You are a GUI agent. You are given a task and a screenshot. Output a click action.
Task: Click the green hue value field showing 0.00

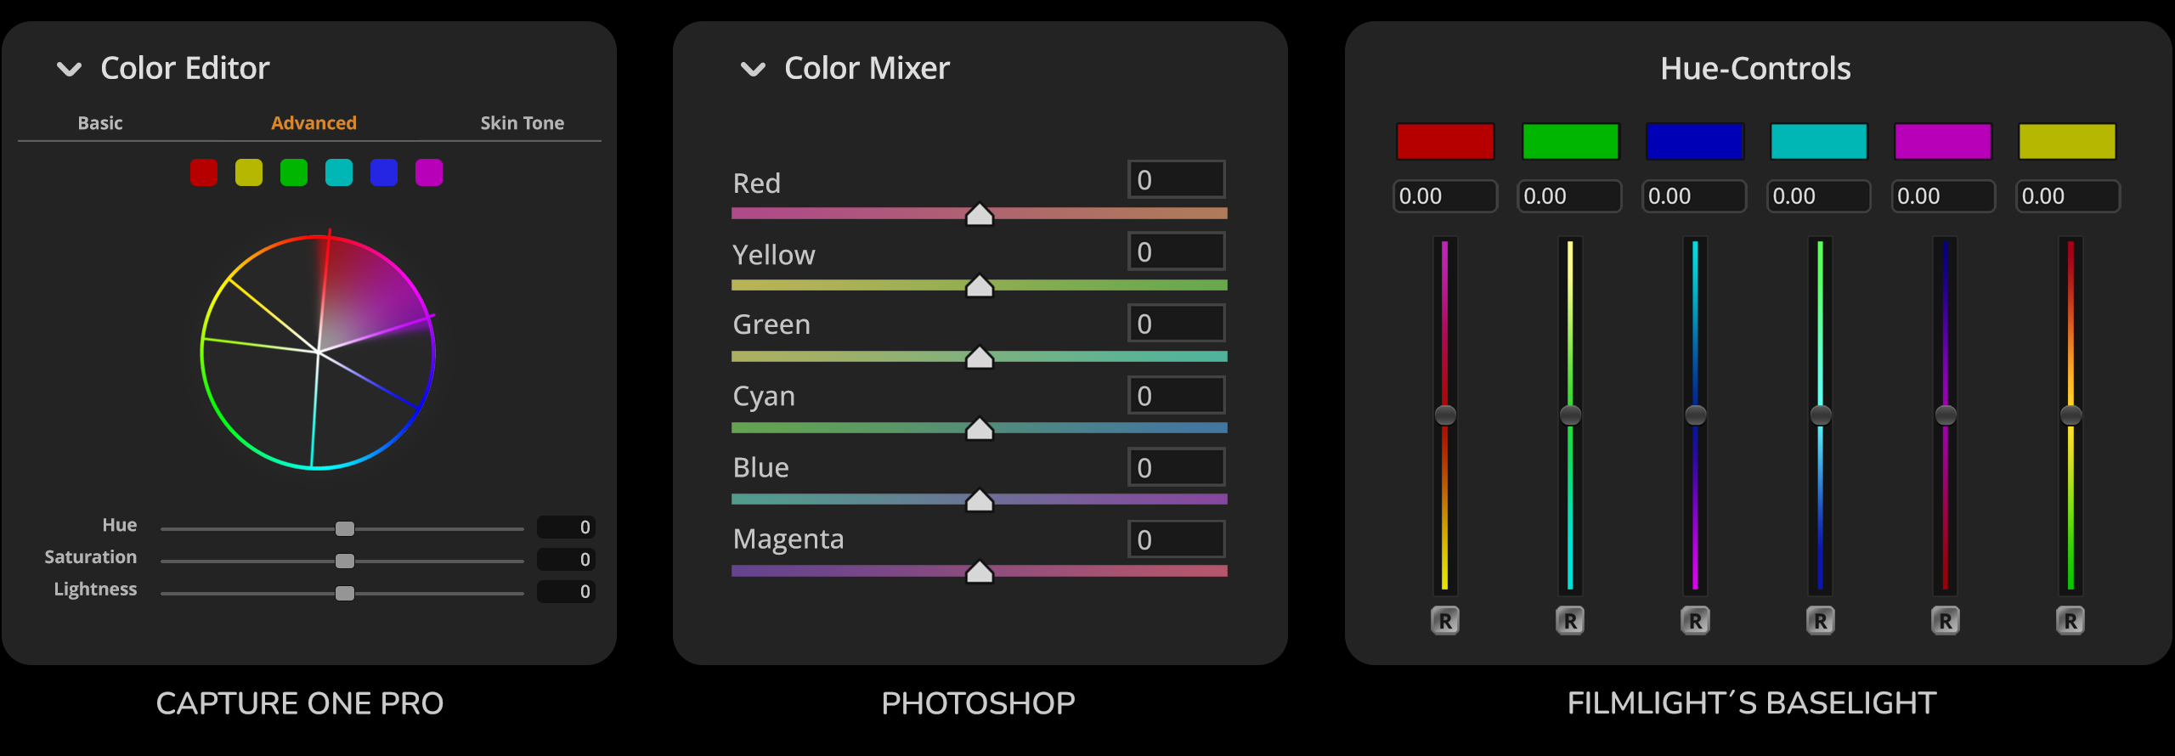tap(1569, 196)
